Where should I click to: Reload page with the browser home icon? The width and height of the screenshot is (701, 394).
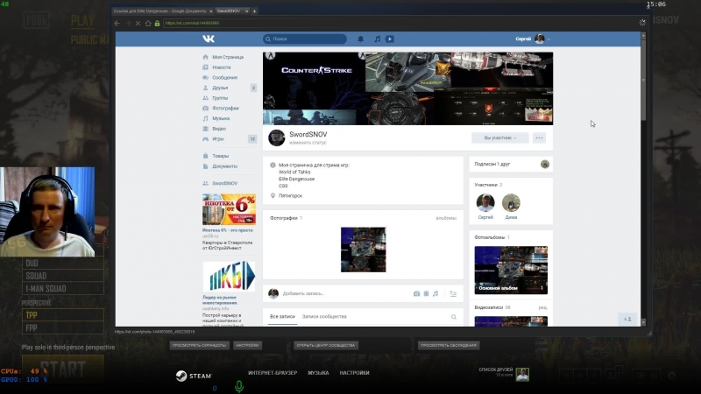(x=148, y=24)
